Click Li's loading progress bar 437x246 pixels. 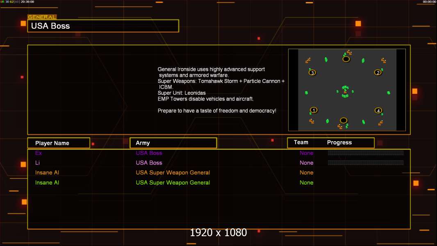coord(366,162)
